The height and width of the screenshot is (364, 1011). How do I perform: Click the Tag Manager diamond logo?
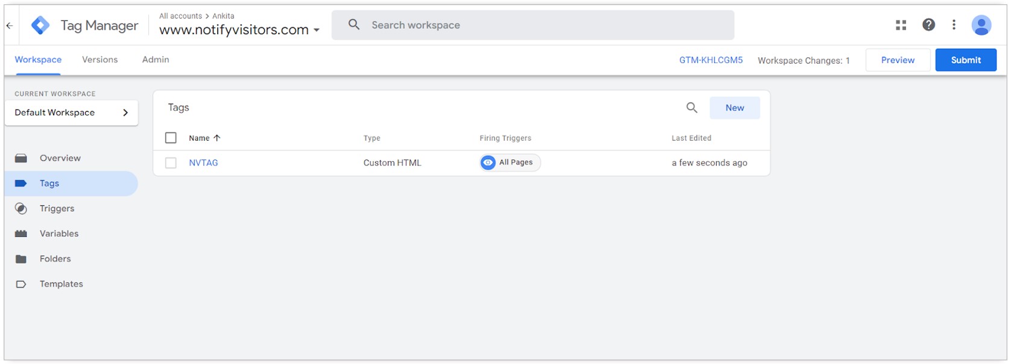(x=40, y=25)
